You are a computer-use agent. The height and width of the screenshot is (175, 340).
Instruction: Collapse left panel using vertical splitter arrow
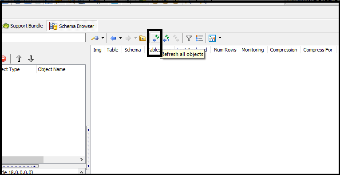point(88,130)
